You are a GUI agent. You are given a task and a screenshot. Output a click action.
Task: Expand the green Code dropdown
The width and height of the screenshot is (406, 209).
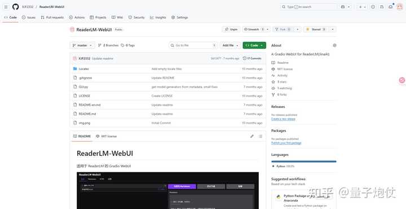[254, 45]
